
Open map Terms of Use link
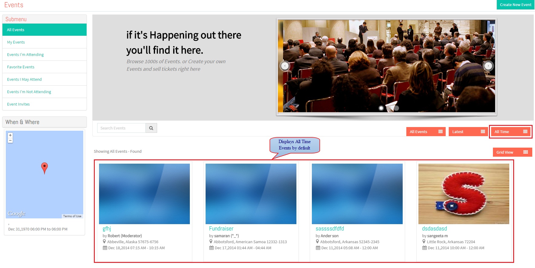pyautogui.click(x=72, y=216)
